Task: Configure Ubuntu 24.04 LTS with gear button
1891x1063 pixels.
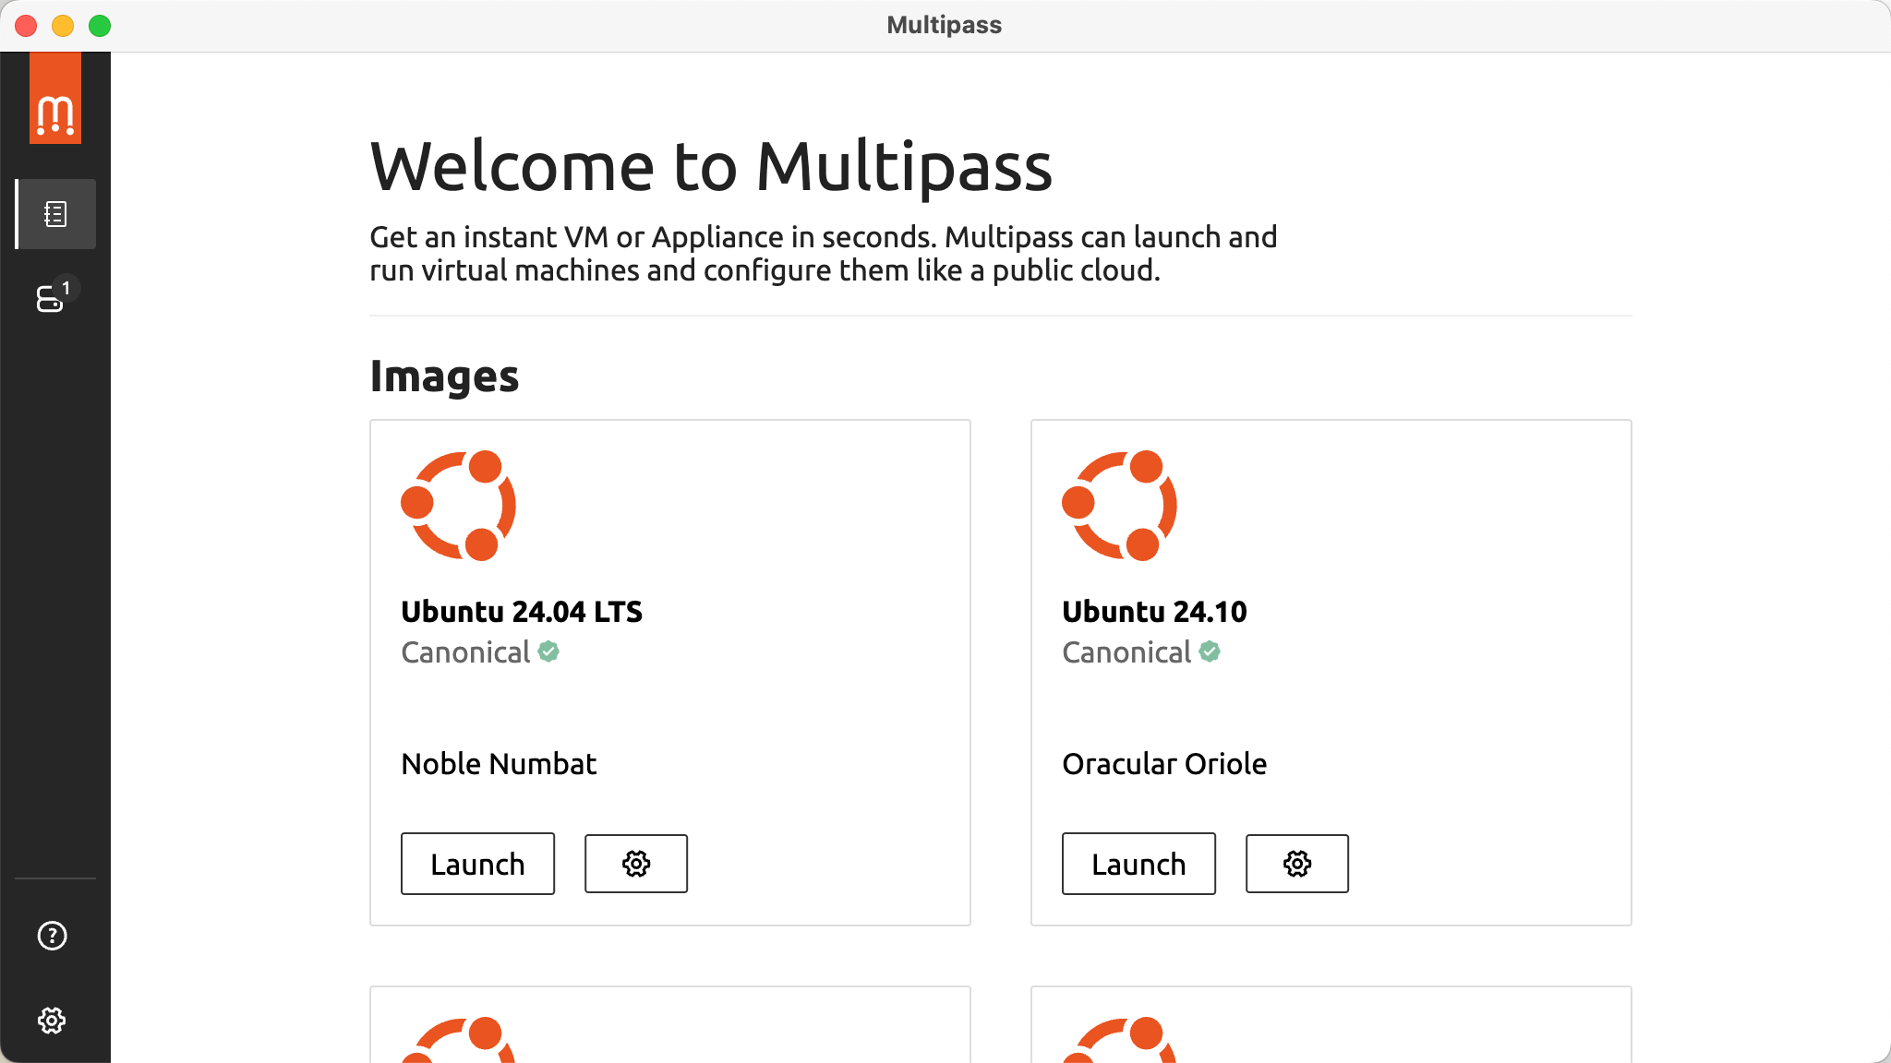Action: [x=636, y=864]
